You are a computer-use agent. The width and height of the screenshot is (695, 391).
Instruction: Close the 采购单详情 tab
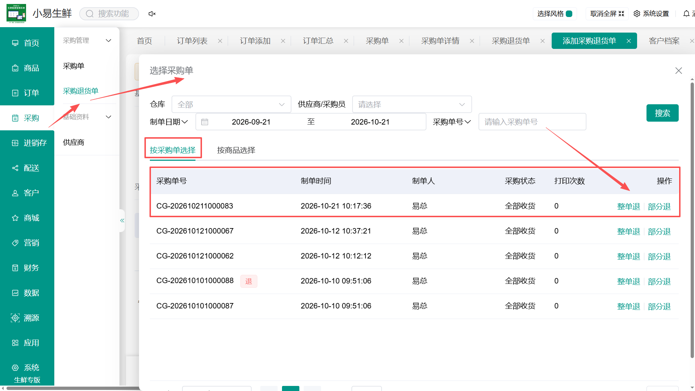pyautogui.click(x=472, y=41)
